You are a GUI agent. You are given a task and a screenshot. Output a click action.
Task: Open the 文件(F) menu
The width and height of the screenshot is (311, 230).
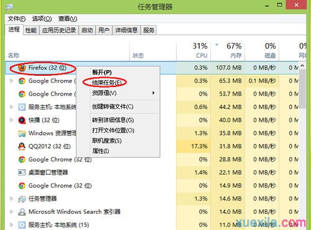pos(17,19)
